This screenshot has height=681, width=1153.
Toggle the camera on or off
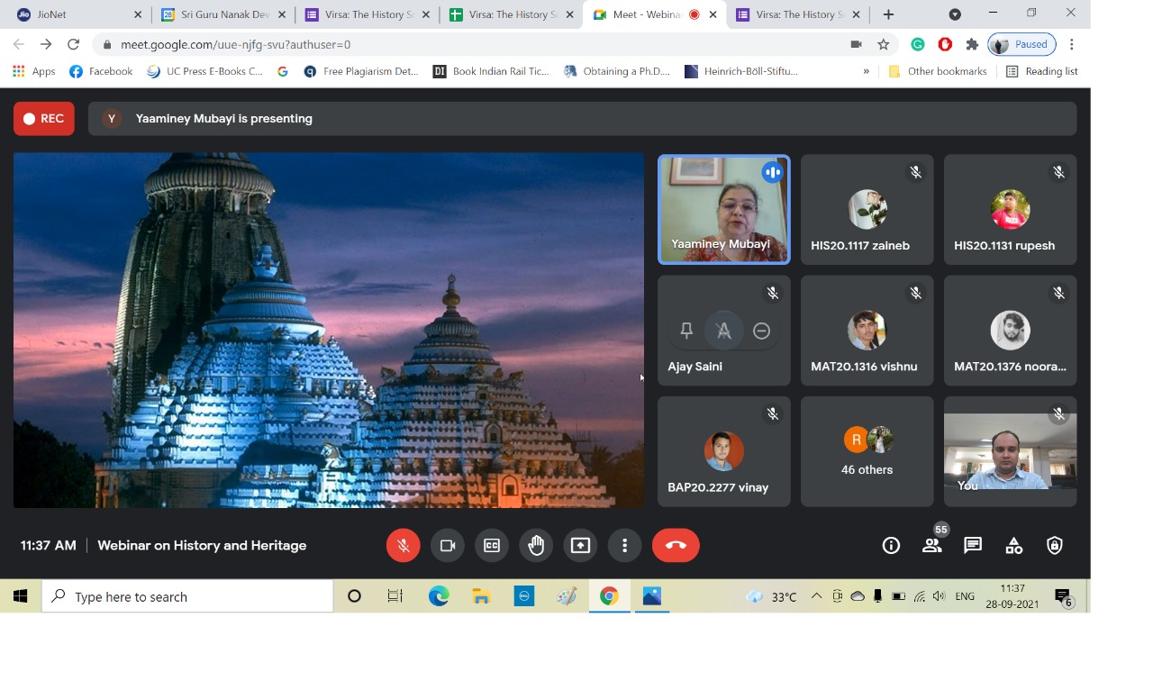447,546
